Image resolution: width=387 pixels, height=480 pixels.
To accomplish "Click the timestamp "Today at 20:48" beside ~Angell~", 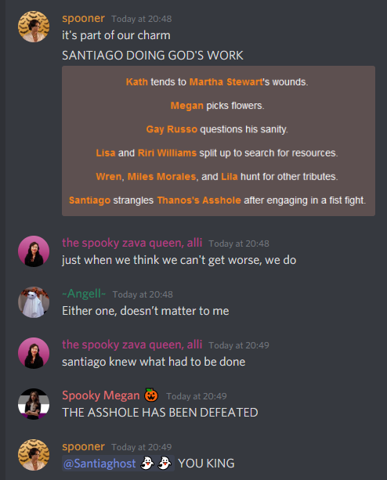I will [x=143, y=294].
